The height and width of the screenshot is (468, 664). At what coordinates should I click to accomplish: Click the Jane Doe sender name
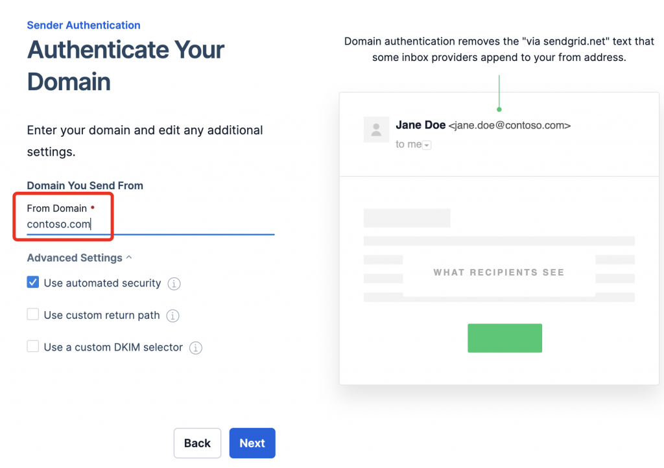pyautogui.click(x=420, y=125)
